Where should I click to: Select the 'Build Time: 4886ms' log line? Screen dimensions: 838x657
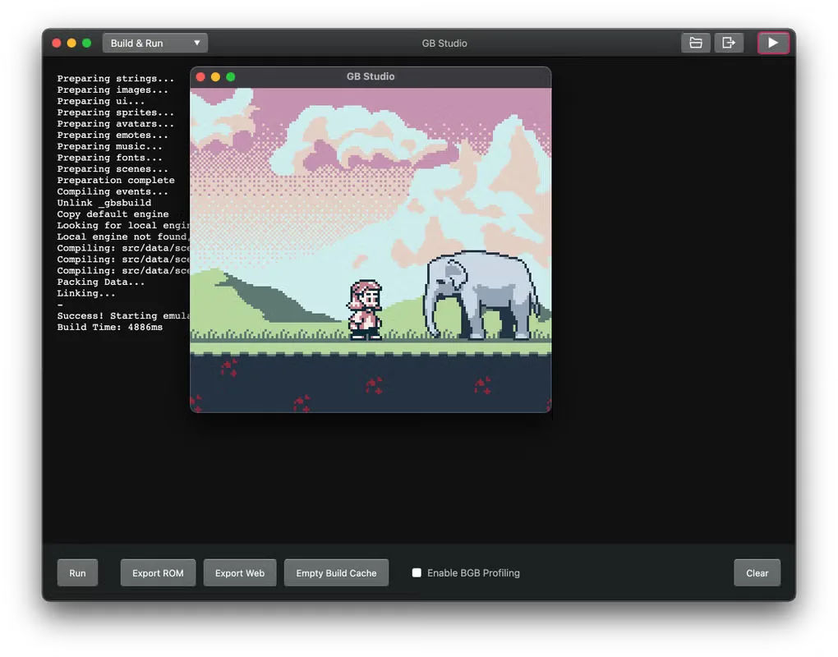point(110,327)
